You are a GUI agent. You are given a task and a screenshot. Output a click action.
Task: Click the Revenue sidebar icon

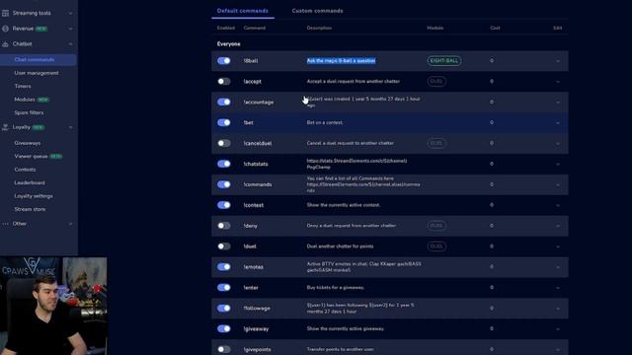pyautogui.click(x=5, y=29)
